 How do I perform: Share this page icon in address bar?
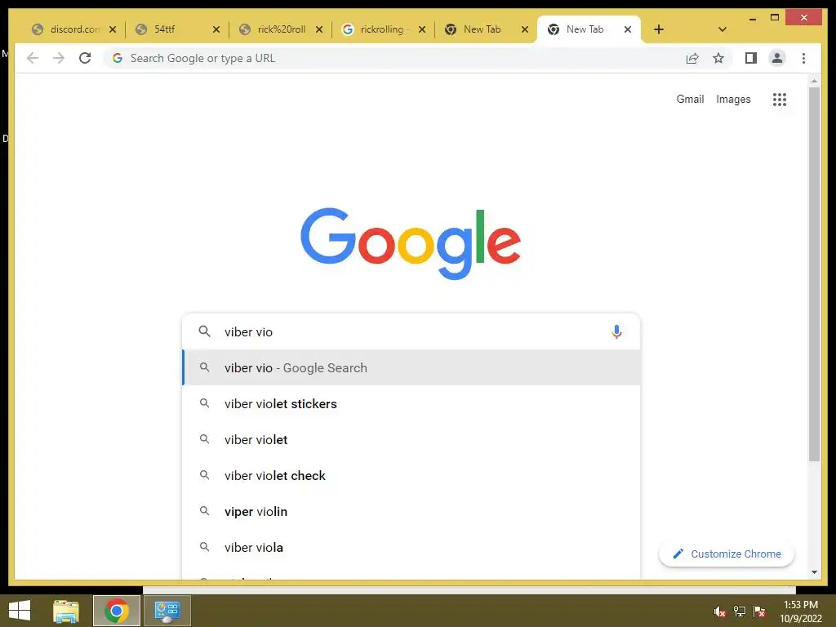click(x=692, y=58)
